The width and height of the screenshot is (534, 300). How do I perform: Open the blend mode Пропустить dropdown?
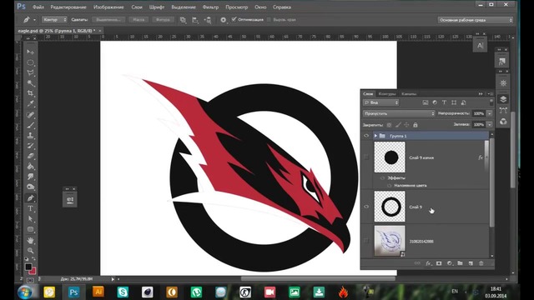[x=399, y=113]
